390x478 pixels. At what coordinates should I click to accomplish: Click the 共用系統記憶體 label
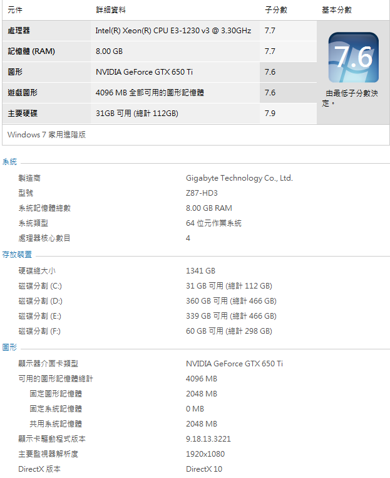(x=56, y=423)
